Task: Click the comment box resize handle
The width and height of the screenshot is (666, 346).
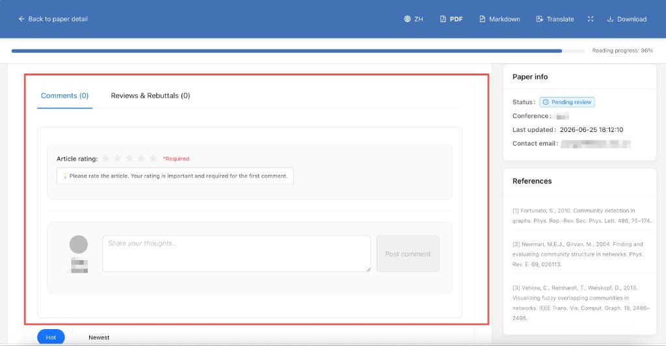Action: click(368, 269)
